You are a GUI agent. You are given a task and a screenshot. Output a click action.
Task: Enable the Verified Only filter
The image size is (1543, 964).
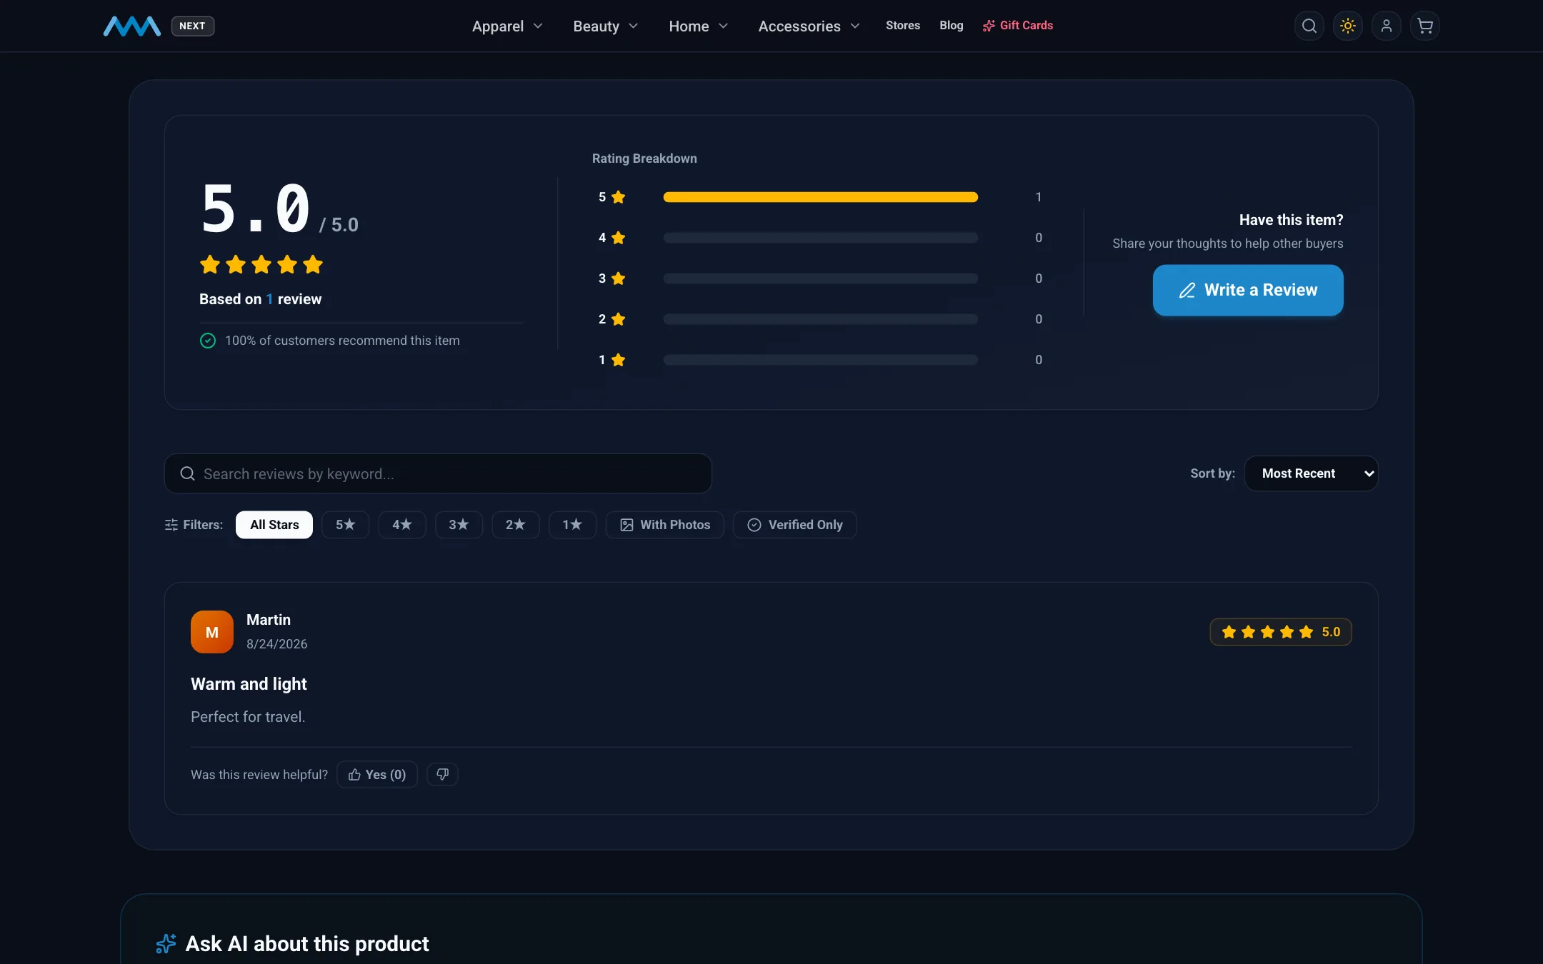[794, 525]
